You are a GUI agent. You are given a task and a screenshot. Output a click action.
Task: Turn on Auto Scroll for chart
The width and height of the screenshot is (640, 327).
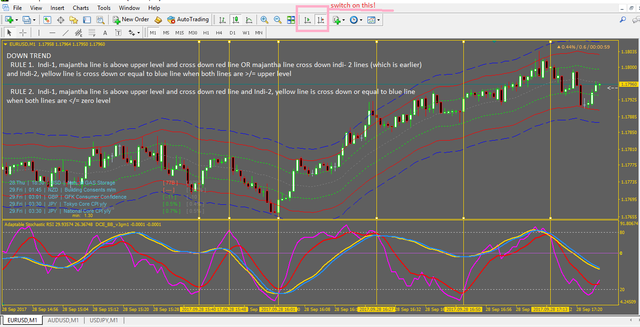pos(307,20)
